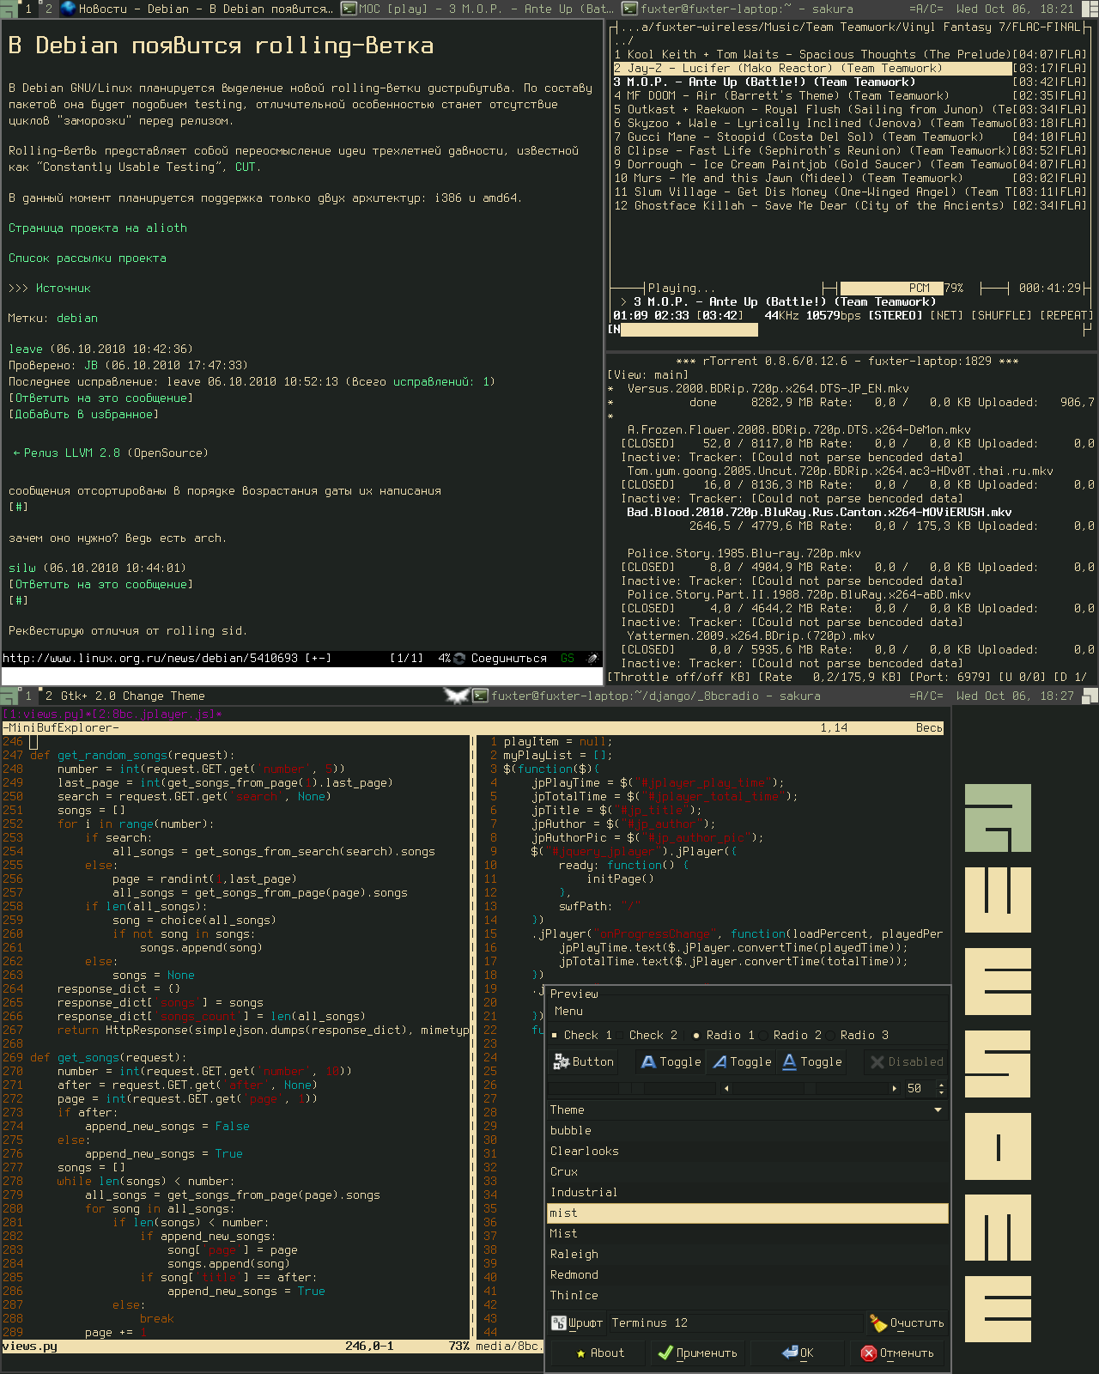Click the gears icon on Button
The image size is (1099, 1374).
point(562,1061)
